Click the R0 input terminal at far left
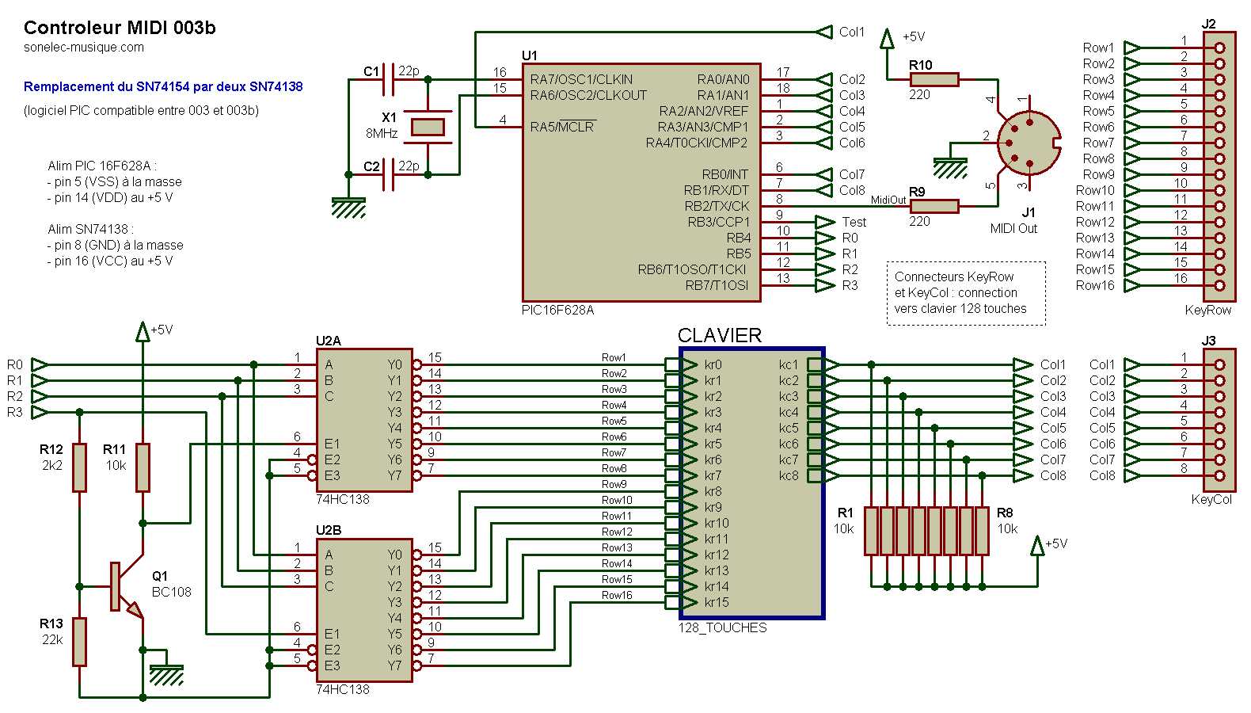 pyautogui.click(x=40, y=364)
